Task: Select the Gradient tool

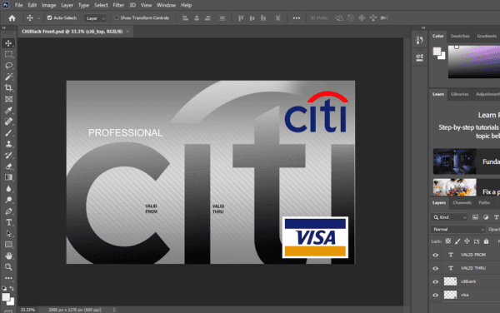Action: tap(8, 177)
